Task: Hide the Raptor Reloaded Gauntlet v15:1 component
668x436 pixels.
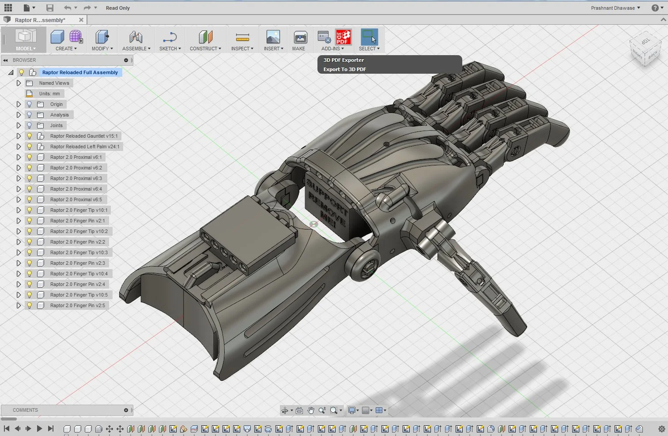Action: tap(29, 136)
